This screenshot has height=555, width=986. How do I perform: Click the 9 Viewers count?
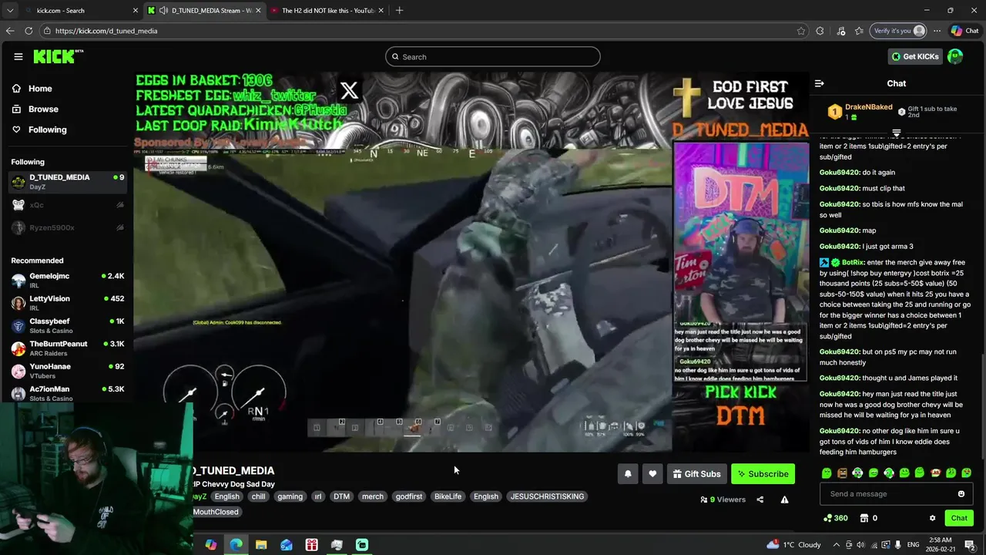[723, 499]
